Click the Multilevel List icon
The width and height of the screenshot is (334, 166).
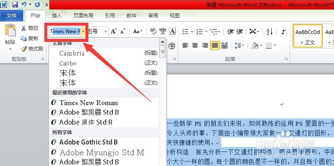pos(214,32)
